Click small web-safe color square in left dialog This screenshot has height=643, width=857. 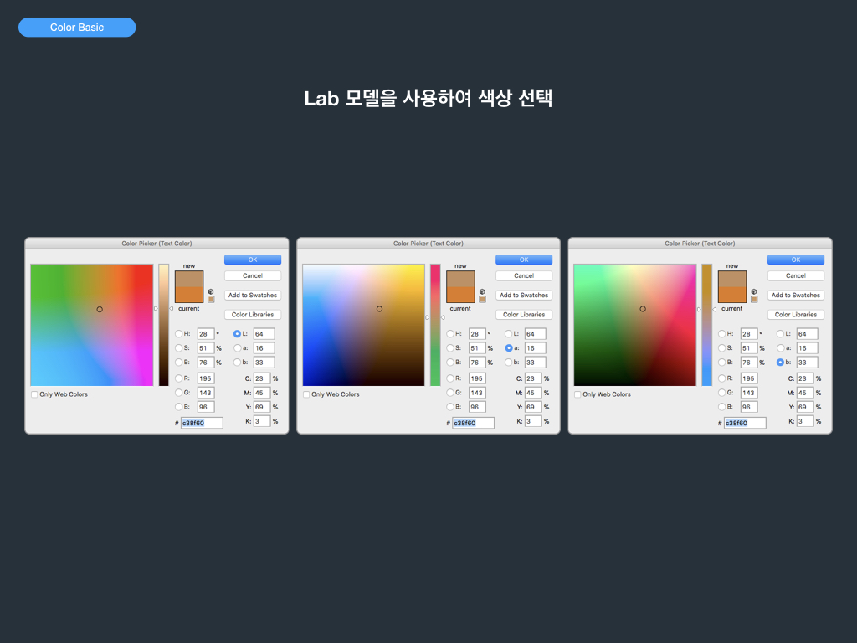click(211, 299)
